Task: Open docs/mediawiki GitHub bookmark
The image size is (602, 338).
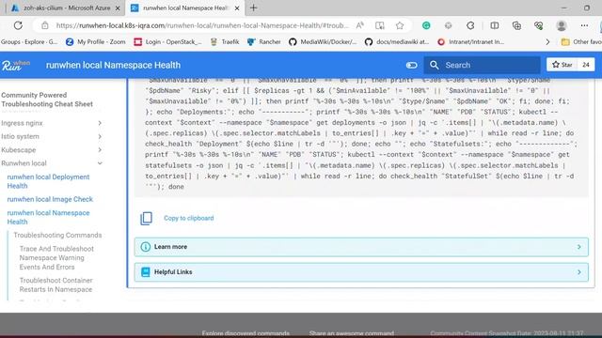Action: [397, 41]
